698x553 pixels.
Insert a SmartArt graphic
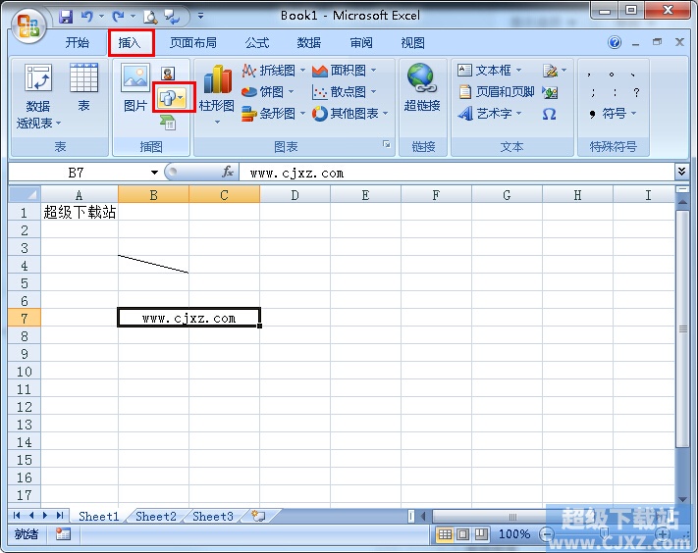(x=168, y=123)
